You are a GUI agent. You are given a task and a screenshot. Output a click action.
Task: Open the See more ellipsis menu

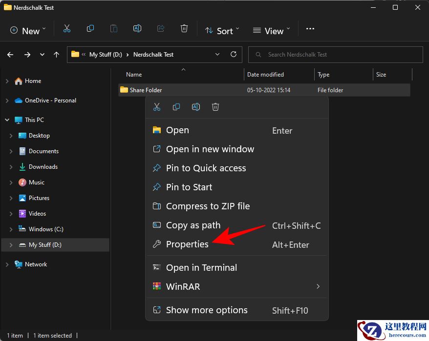click(310, 29)
